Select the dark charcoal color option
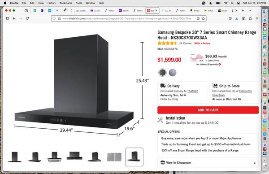The width and height of the screenshot is (269, 174). point(162,72)
